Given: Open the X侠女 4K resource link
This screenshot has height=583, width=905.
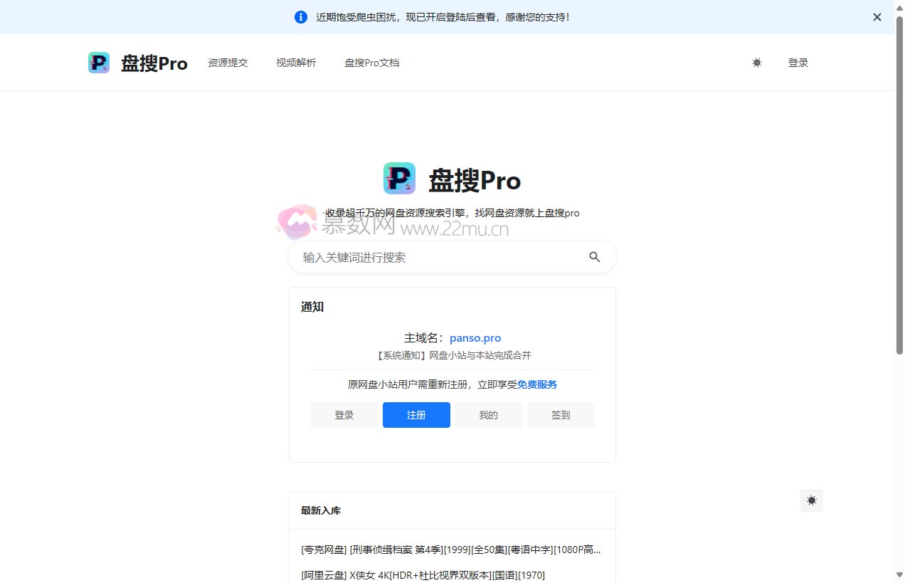Looking at the screenshot, I should [423, 575].
